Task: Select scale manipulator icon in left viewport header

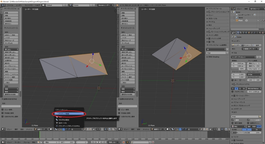Action: [69, 129]
